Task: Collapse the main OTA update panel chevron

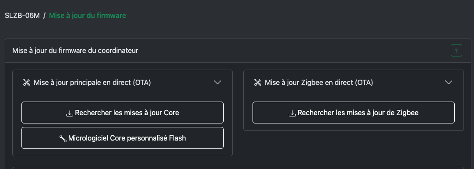Action: [218, 83]
